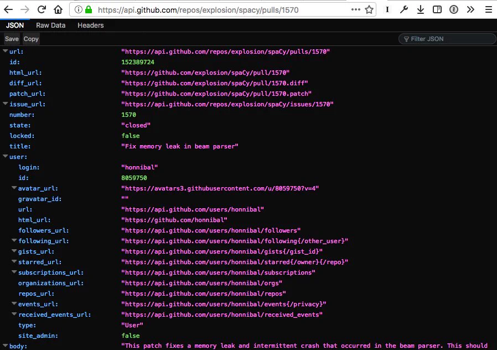Click the users/honnibal/repos URL value
This screenshot has width=497, height=350.
[x=204, y=294]
